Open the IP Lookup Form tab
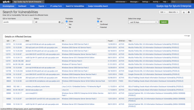 click(56, 6)
